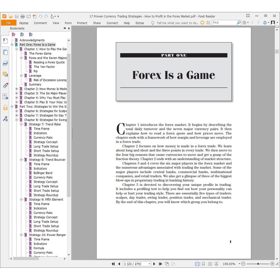Collapse Part One: Forex Is a Game

pos(12,45)
